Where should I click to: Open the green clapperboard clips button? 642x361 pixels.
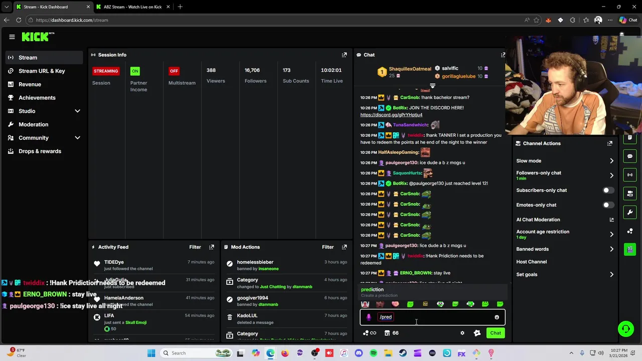click(630, 249)
